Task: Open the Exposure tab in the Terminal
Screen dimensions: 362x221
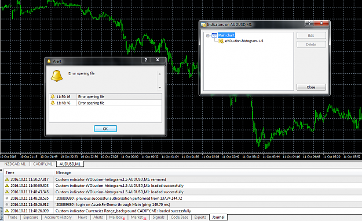Action: (x=31, y=218)
